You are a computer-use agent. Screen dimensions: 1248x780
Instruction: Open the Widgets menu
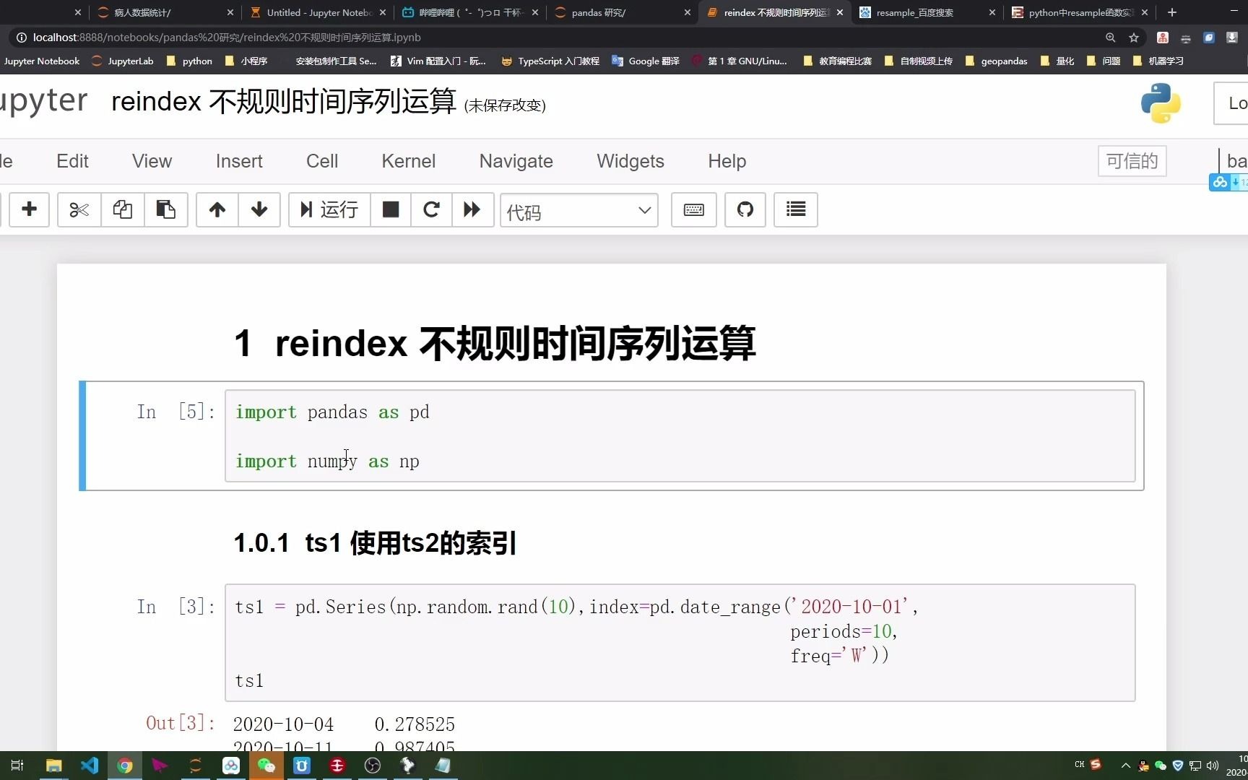click(630, 161)
